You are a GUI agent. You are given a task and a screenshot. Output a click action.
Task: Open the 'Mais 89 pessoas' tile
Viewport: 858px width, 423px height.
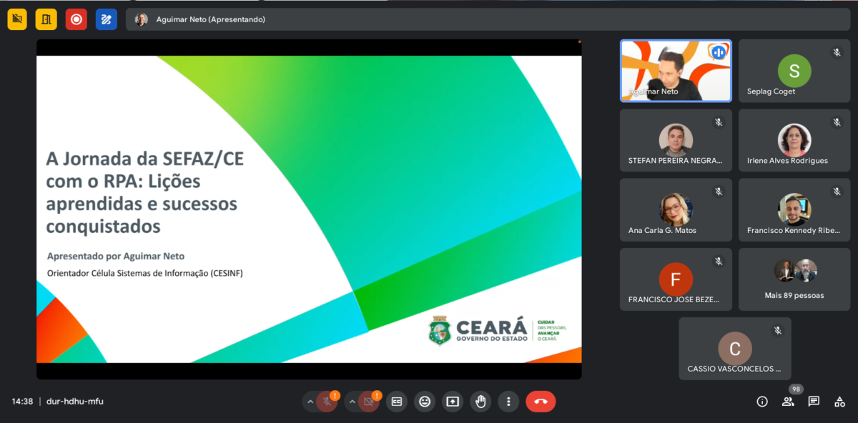tap(794, 279)
